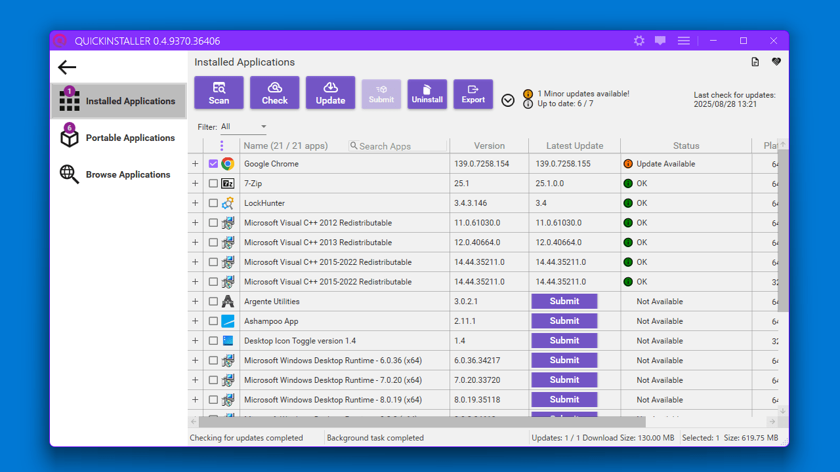Expand Visual C++ 2012 row details

click(x=195, y=223)
